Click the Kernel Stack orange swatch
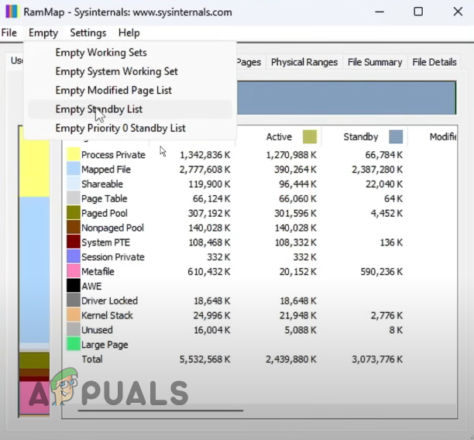The width and height of the screenshot is (474, 440). pos(74,315)
